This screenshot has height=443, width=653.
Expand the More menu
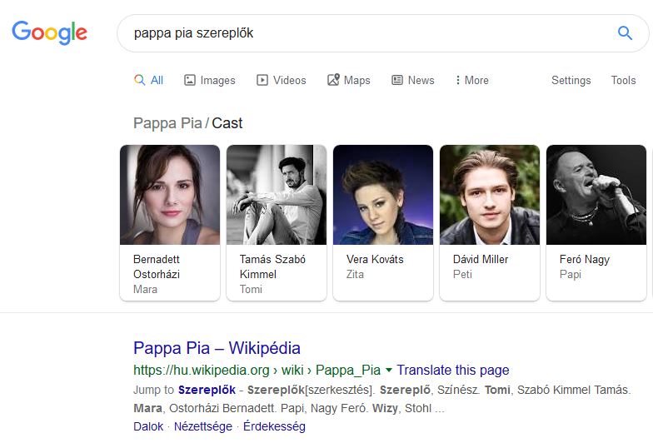point(472,80)
